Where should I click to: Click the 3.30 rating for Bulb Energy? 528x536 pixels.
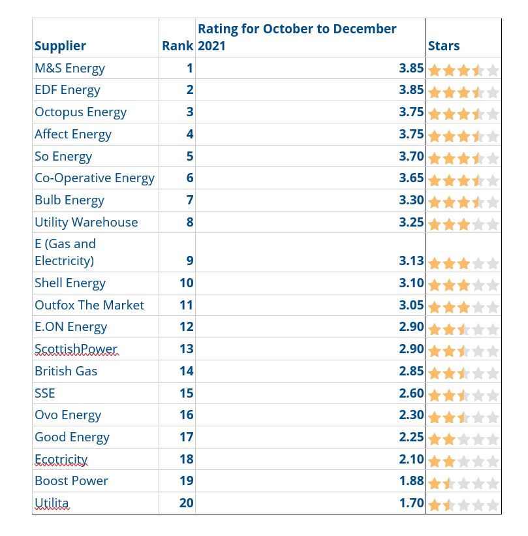tap(411, 200)
